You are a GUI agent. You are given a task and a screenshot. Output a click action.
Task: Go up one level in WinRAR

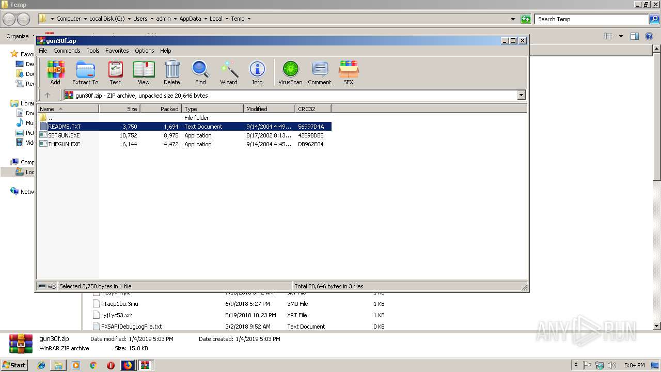pos(48,95)
